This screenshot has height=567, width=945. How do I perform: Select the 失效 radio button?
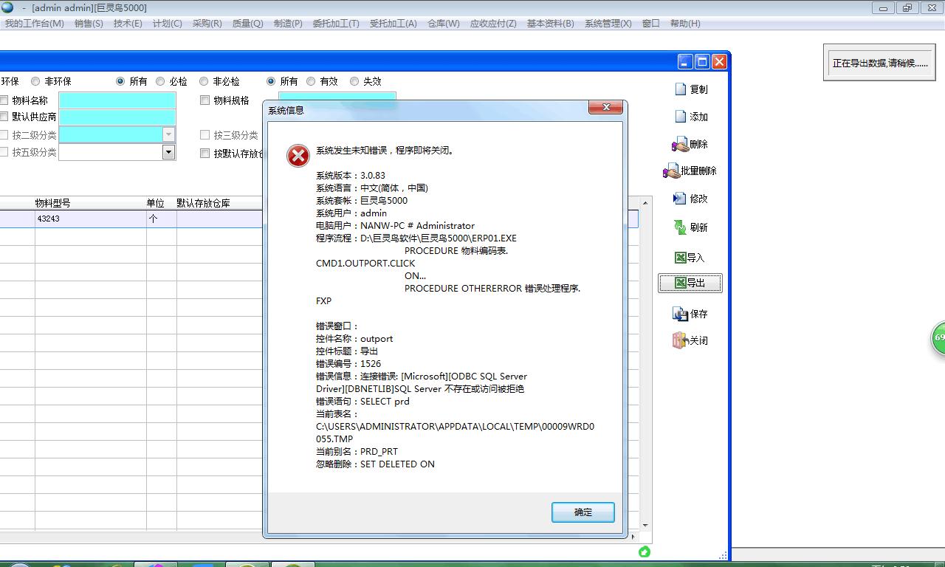354,81
